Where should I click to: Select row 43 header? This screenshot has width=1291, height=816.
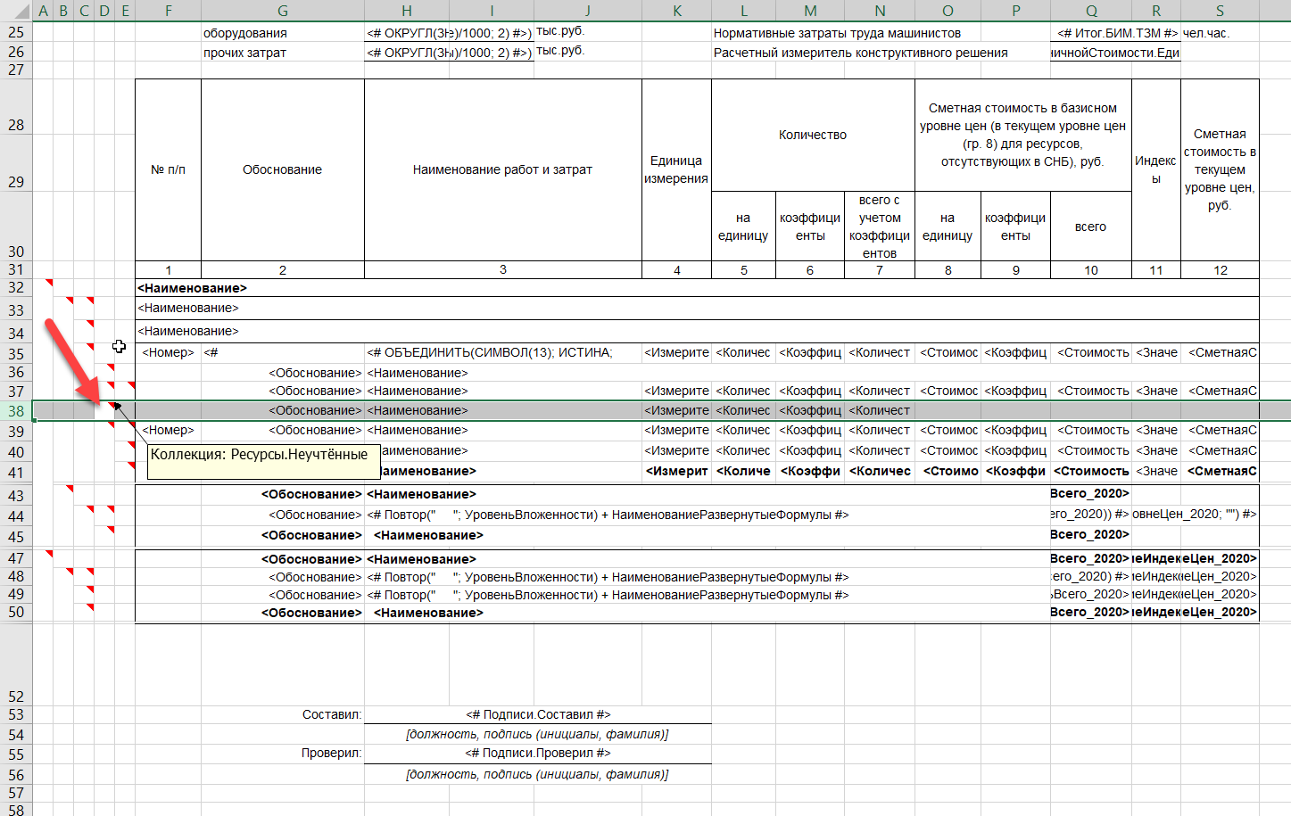pyautogui.click(x=16, y=495)
